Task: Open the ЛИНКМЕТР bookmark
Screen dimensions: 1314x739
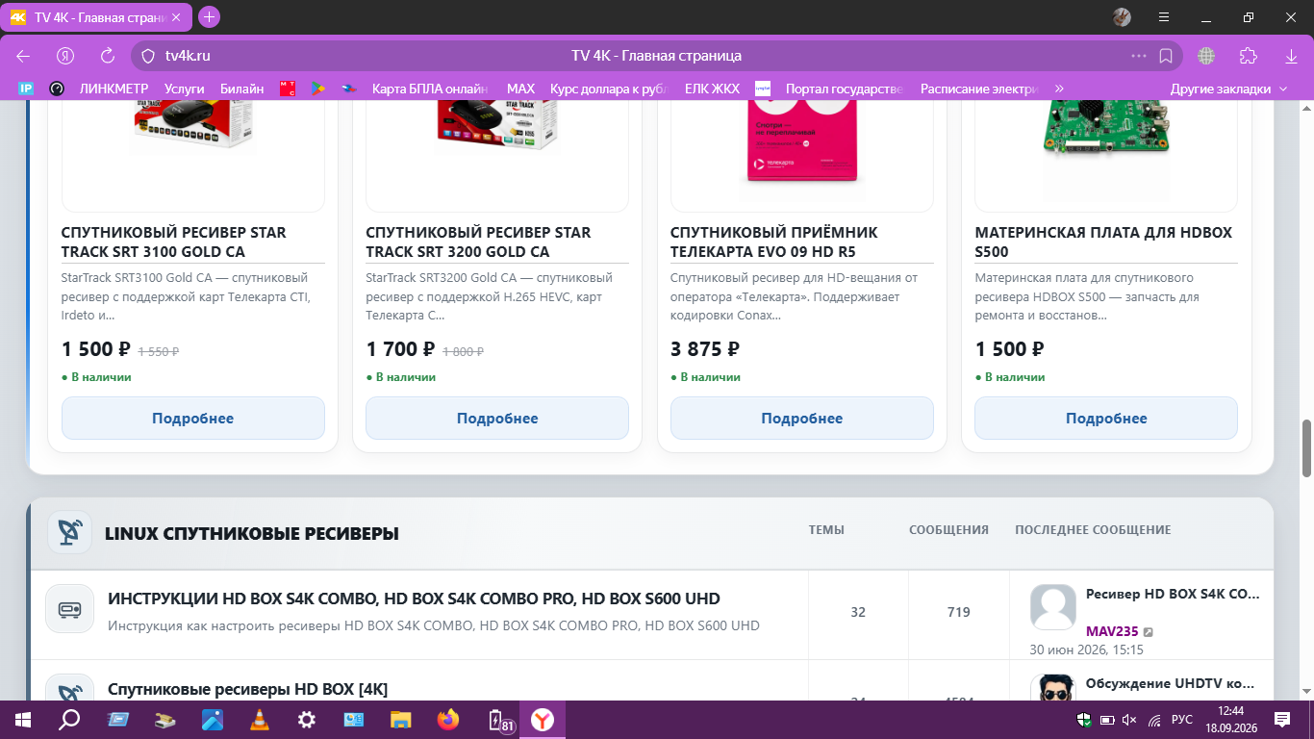Action: [113, 89]
